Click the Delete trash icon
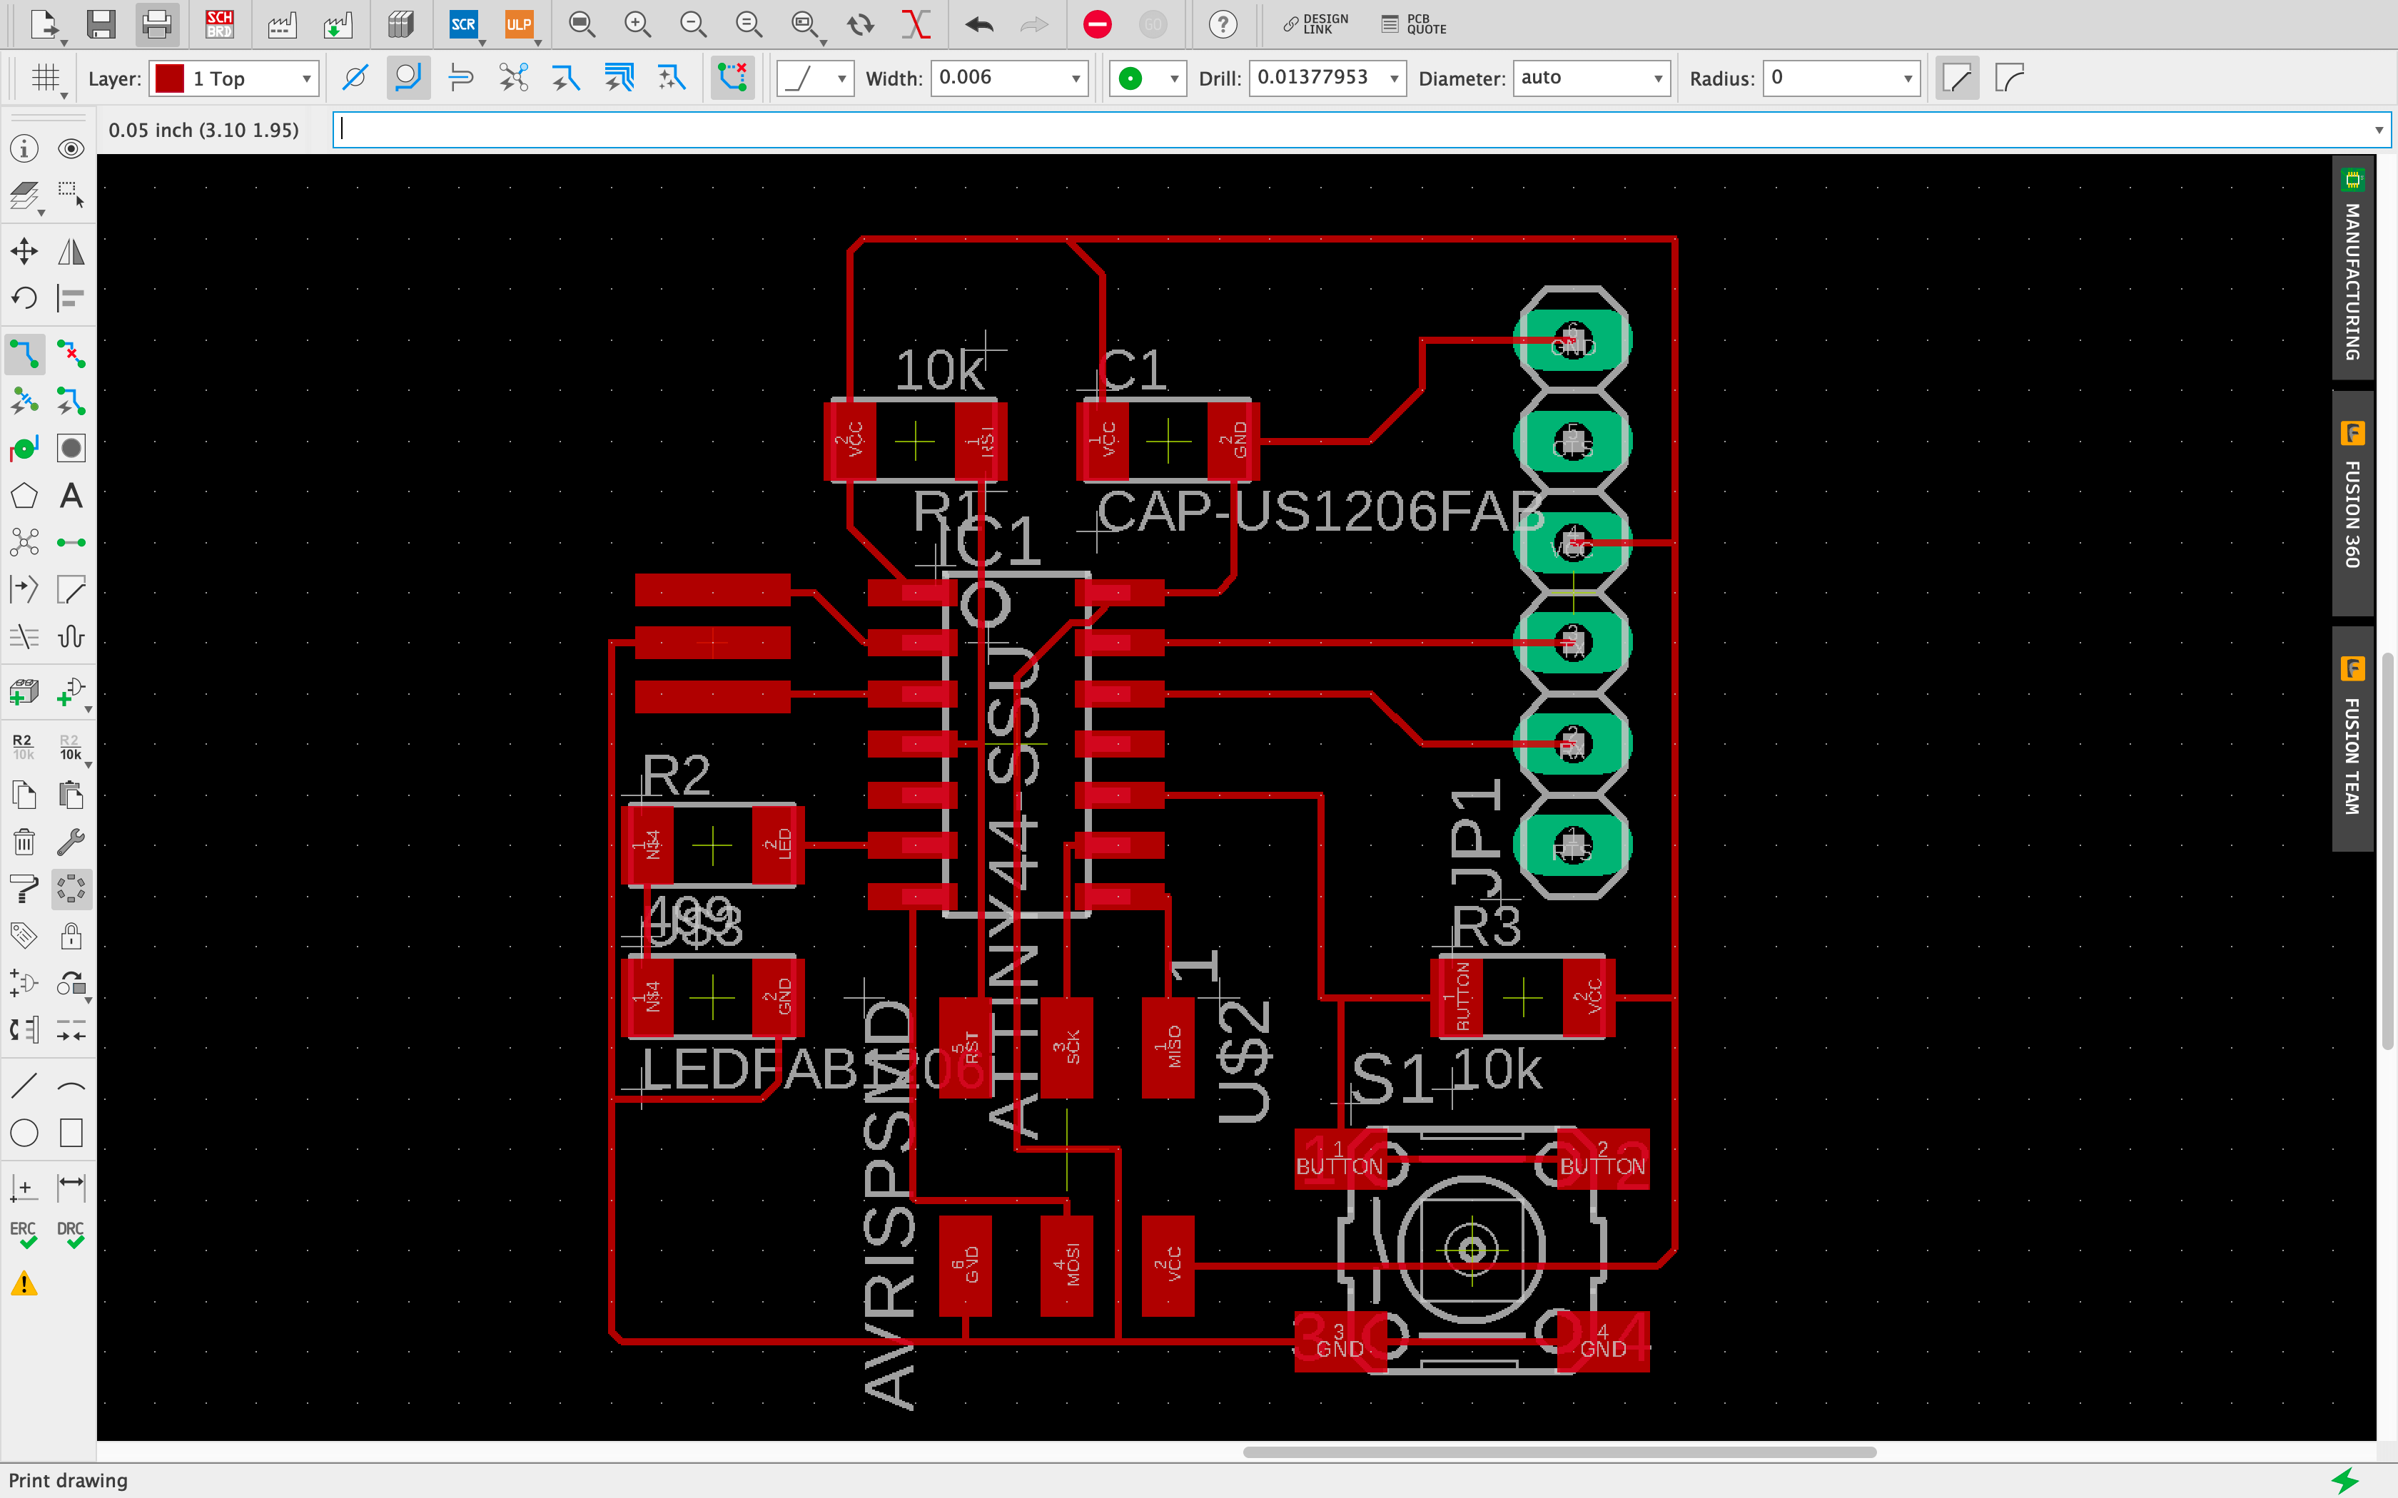The height and width of the screenshot is (1498, 2398). pyautogui.click(x=25, y=842)
